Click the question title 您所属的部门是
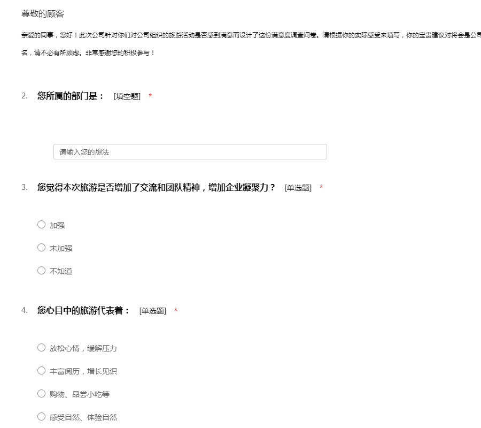 click(71, 96)
